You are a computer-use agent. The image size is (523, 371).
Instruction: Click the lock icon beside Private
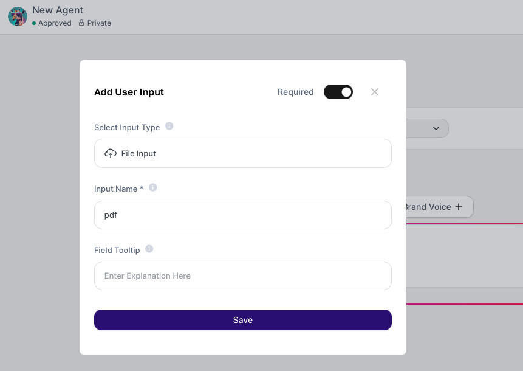pos(81,23)
